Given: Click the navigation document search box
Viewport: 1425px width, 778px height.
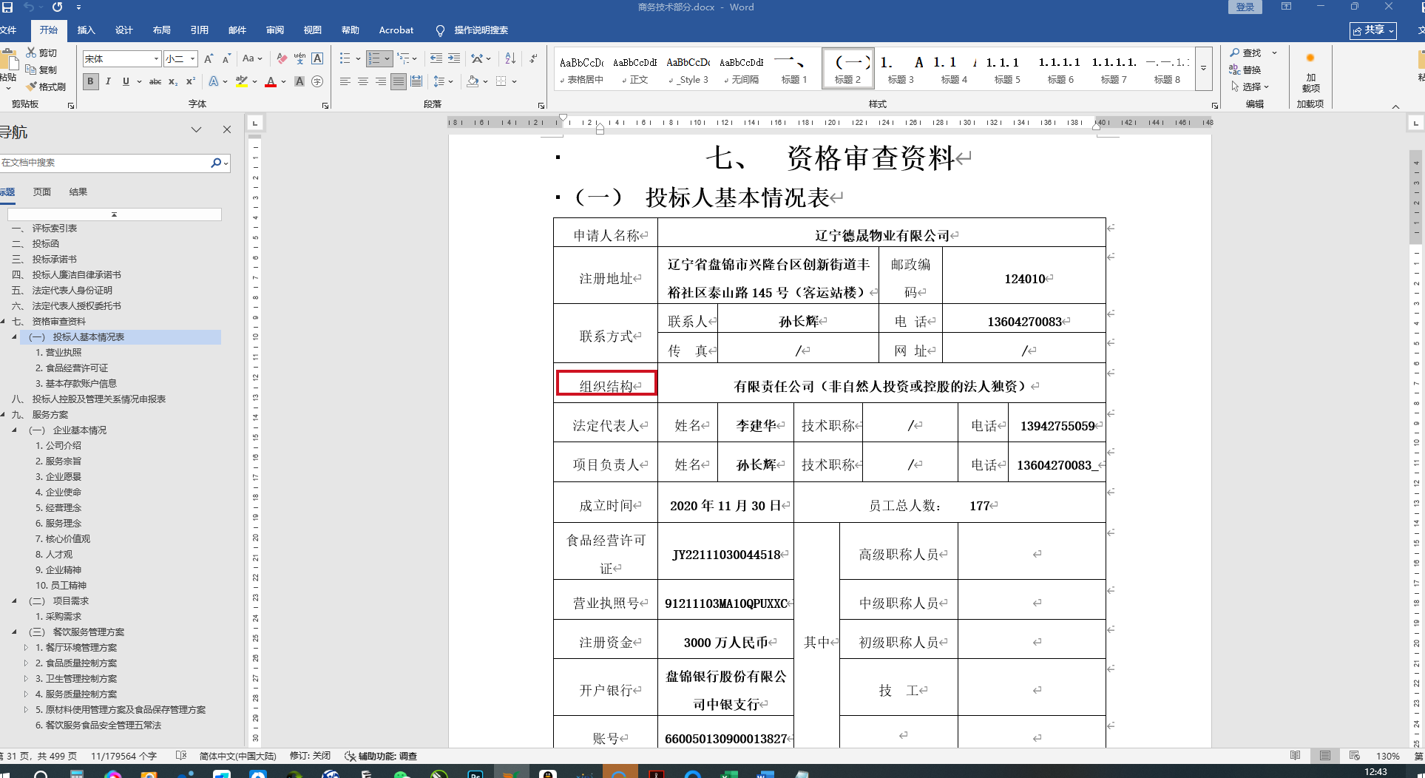Looking at the screenshot, I should (x=104, y=163).
